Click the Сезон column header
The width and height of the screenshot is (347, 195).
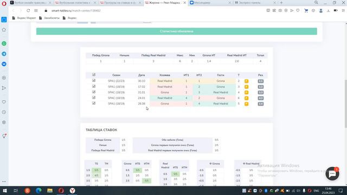pos(116,75)
